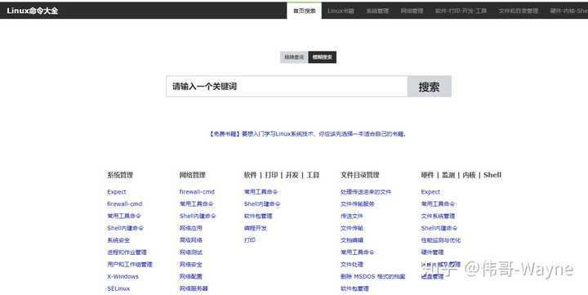Switch to 模糊搜索 search mode
This screenshot has height=295, width=588.
click(x=322, y=57)
